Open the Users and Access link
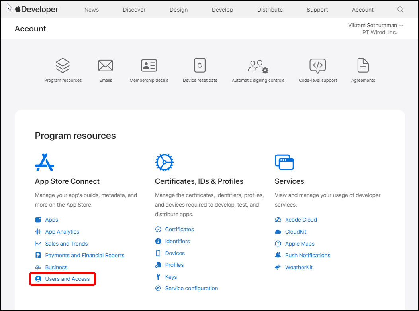 [x=67, y=279]
